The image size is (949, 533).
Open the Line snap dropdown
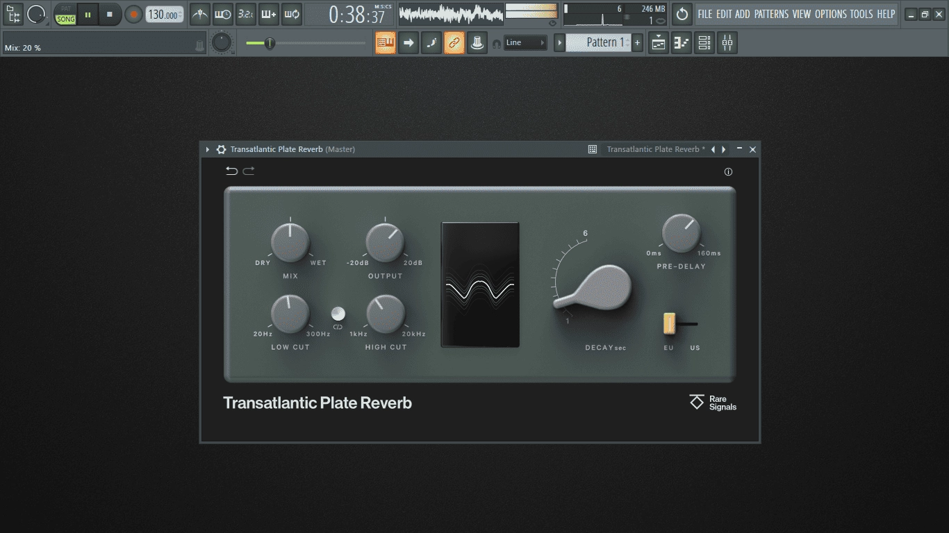(x=525, y=43)
